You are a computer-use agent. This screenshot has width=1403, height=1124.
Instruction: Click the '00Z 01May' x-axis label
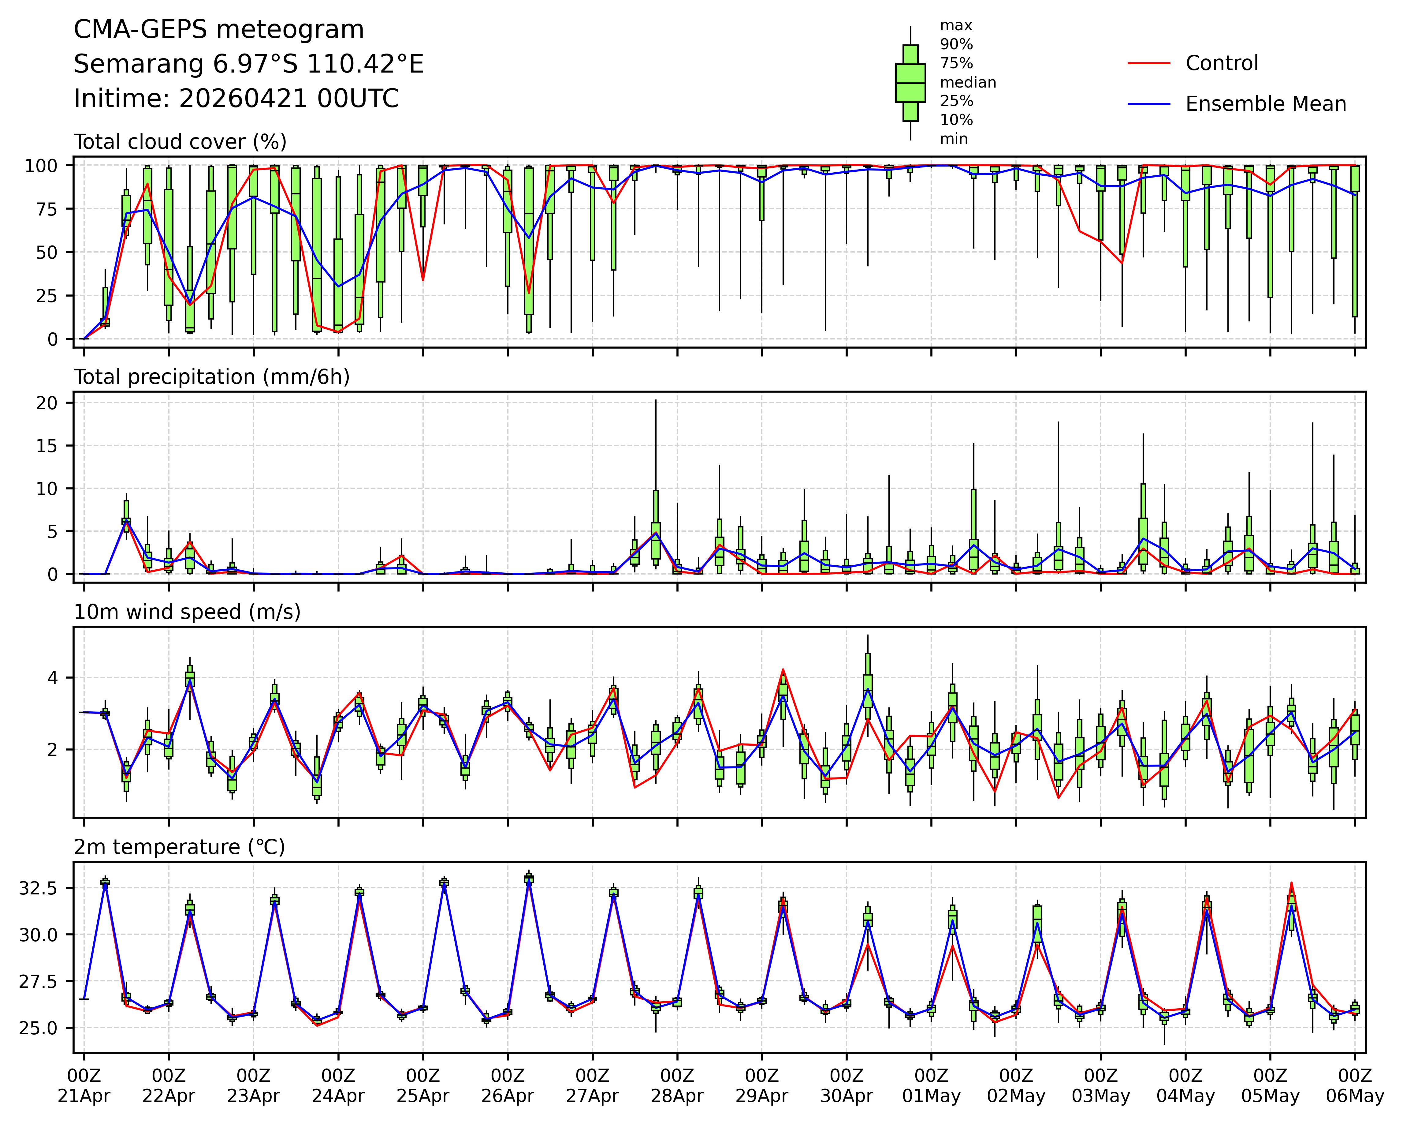(x=931, y=1087)
